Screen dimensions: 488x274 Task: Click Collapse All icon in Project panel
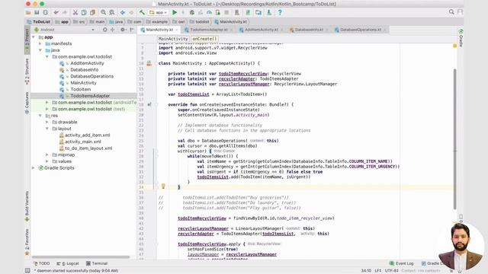tap(112, 30)
